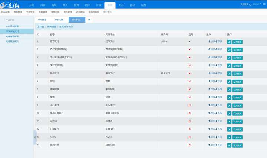Select the highlighted PC端 sidebar item
Viewport: 267px width, 158px height.
[17, 31]
